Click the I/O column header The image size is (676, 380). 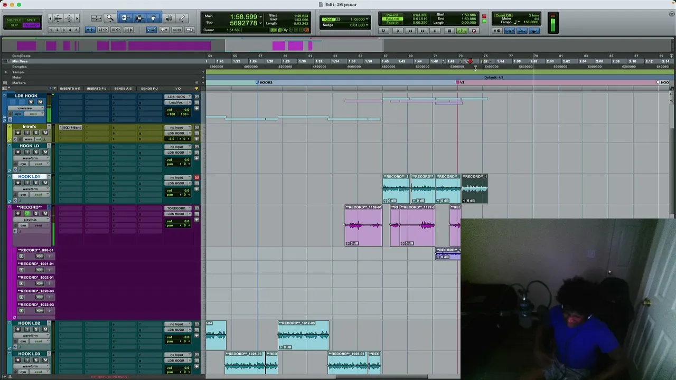coord(177,88)
